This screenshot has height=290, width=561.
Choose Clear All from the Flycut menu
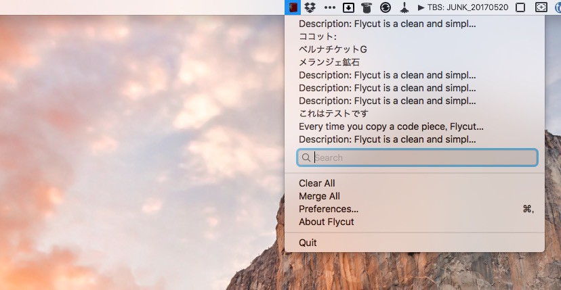coord(415,183)
